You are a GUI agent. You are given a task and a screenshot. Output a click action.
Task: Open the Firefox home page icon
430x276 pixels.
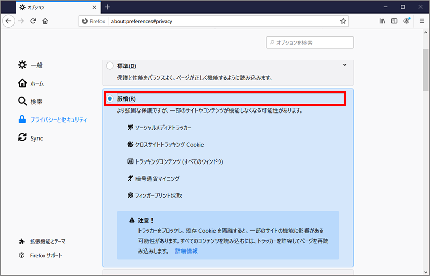tap(45, 21)
